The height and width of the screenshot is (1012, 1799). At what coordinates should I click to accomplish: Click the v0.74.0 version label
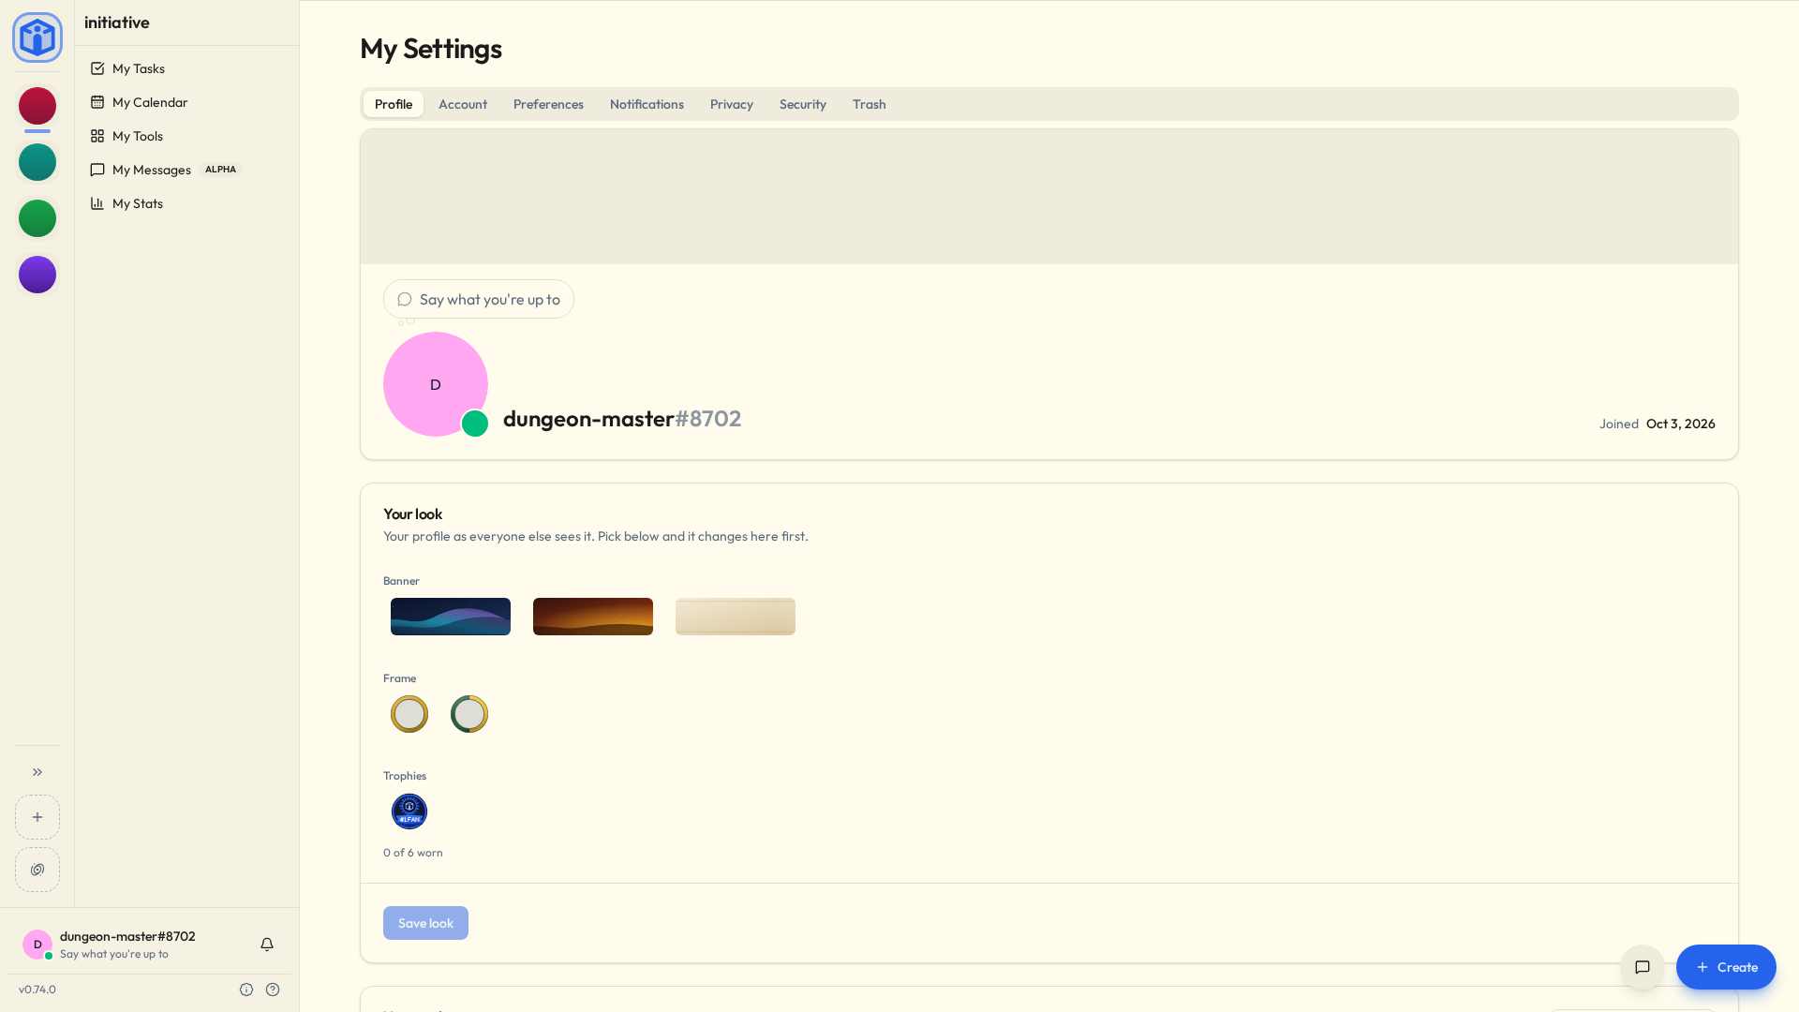click(x=37, y=990)
